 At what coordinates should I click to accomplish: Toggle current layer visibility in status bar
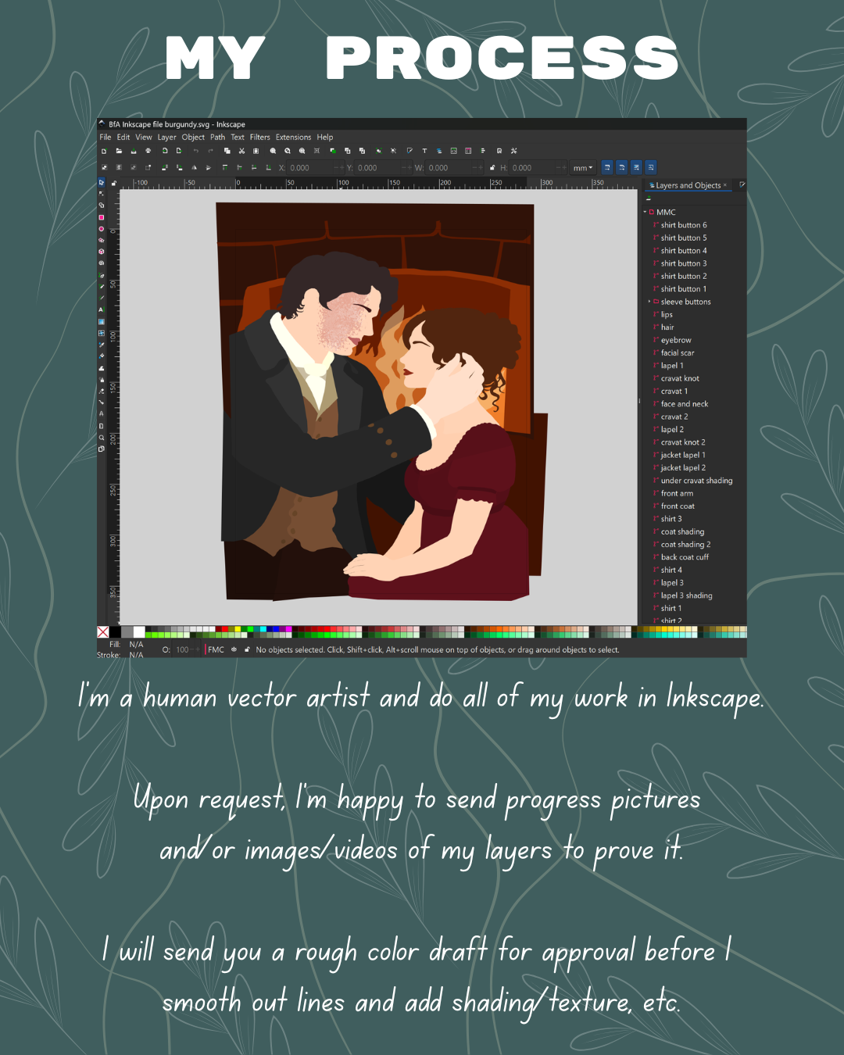click(234, 649)
